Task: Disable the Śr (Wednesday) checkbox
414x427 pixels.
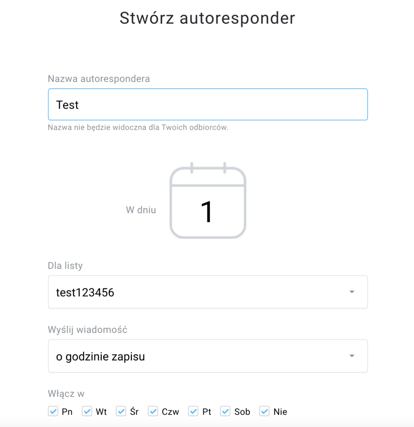Action: coord(121,411)
